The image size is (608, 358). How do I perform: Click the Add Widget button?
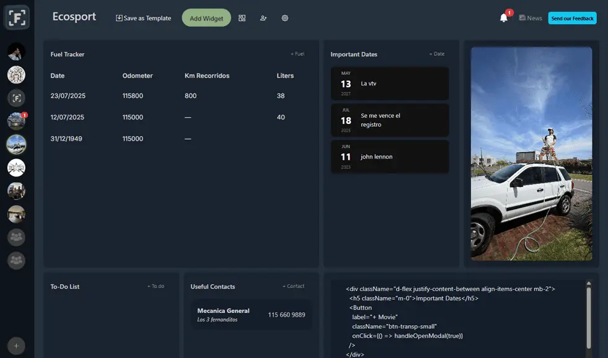click(x=206, y=18)
